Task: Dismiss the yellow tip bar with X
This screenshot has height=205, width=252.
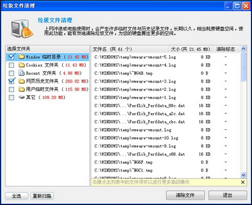Action: click(243, 182)
